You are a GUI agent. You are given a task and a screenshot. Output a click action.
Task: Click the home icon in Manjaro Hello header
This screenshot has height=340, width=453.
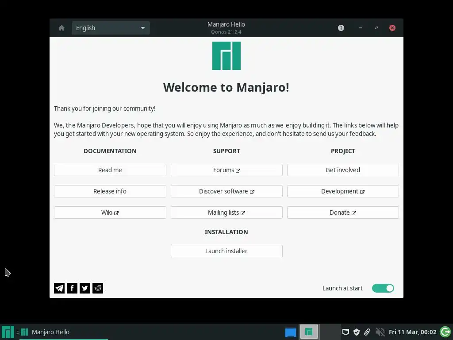coord(61,28)
